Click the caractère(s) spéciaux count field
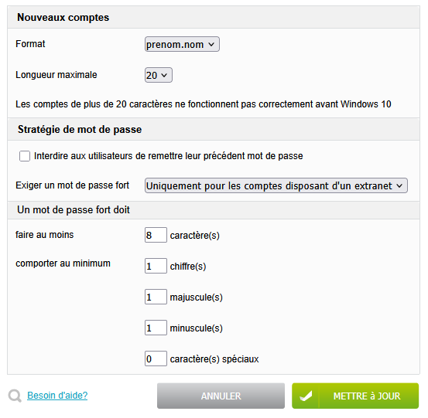Viewport: 428px width, 418px height. pyautogui.click(x=156, y=359)
